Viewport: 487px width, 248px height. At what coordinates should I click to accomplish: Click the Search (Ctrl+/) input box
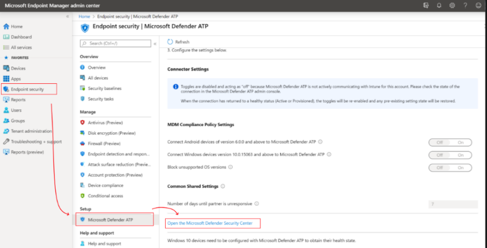pyautogui.click(x=115, y=43)
